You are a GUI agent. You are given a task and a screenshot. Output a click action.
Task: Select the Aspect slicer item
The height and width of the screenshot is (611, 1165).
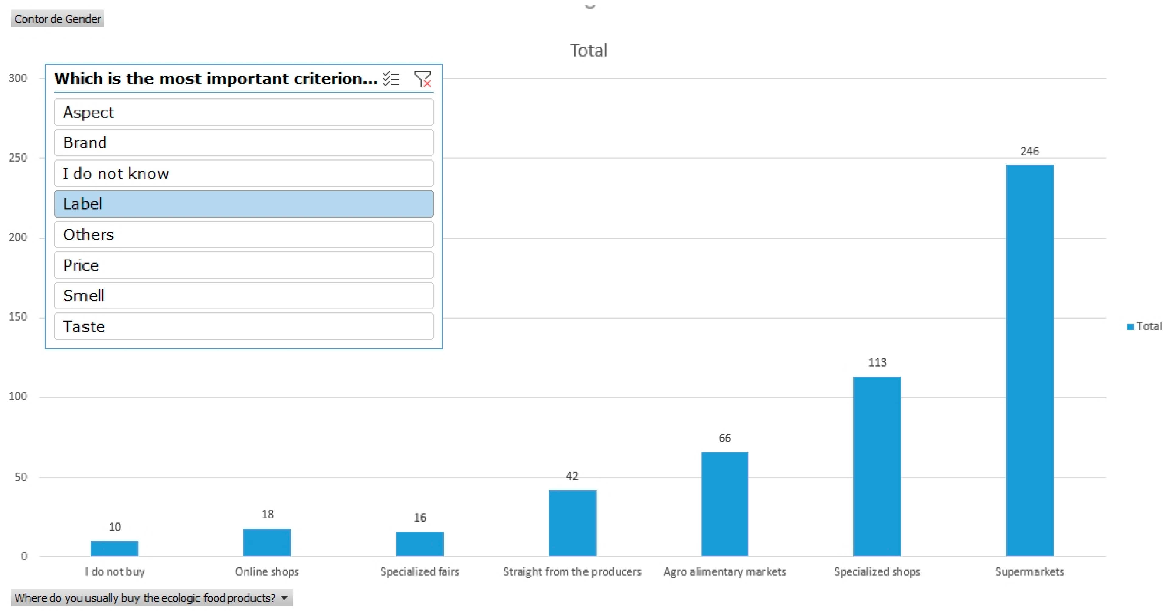243,112
